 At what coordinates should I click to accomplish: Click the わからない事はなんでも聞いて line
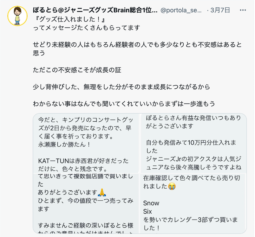[124, 103]
